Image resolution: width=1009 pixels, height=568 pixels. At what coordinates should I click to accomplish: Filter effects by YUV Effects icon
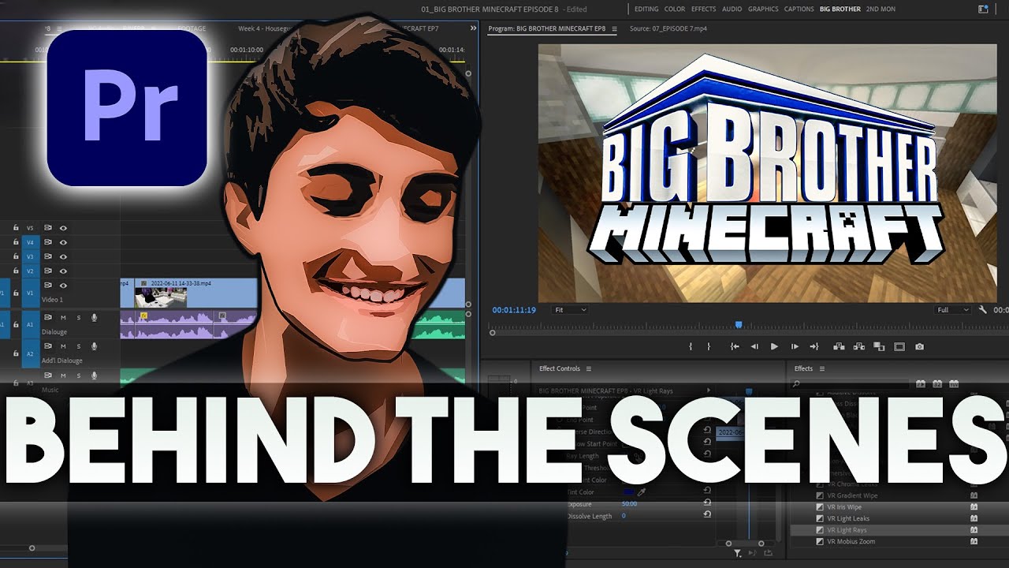pyautogui.click(x=954, y=384)
